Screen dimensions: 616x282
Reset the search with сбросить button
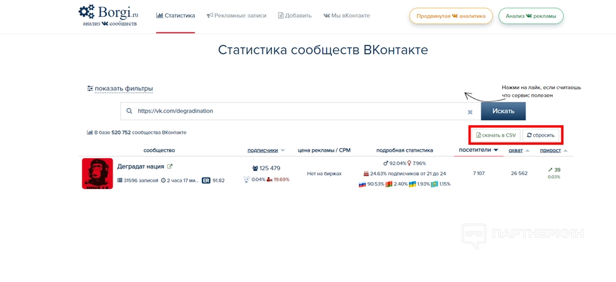pyautogui.click(x=541, y=135)
